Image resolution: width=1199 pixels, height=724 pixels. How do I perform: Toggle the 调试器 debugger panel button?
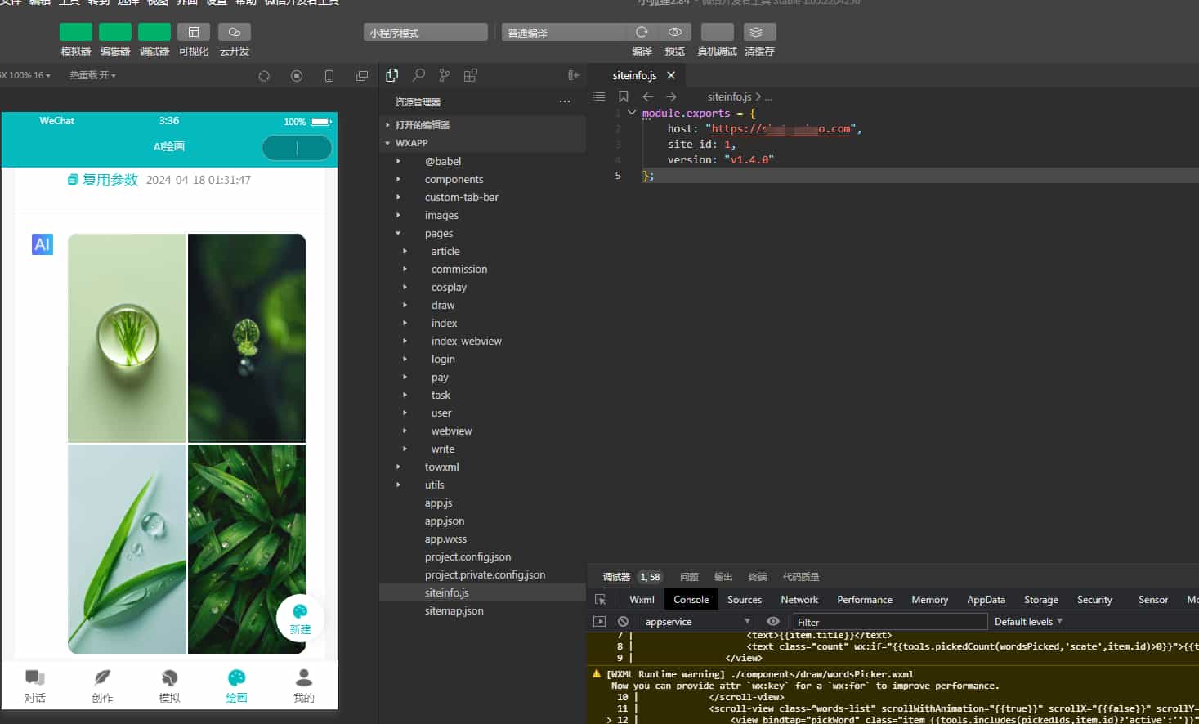click(154, 32)
